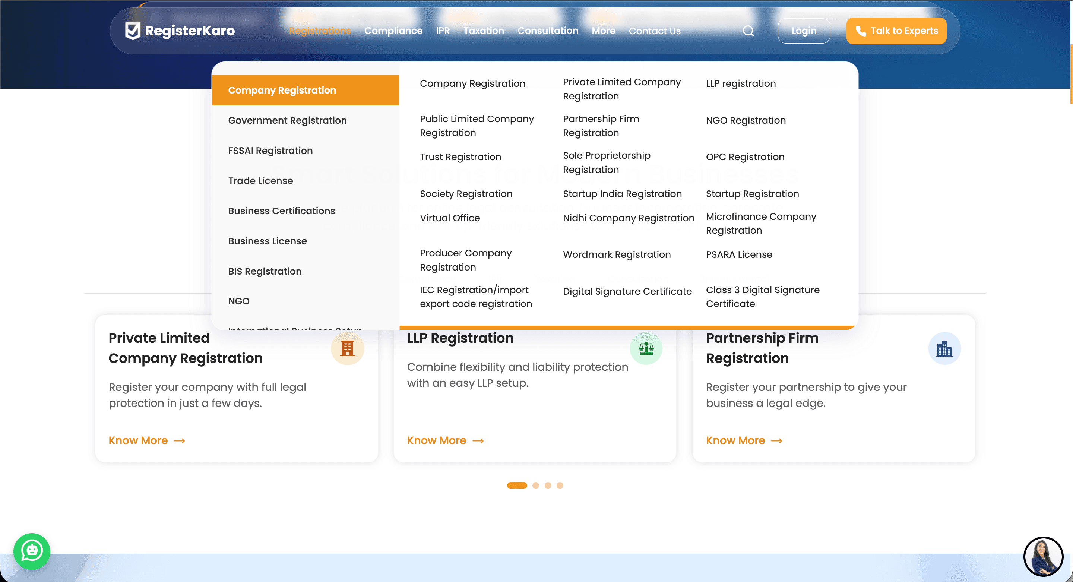This screenshot has height=582, width=1073.
Task: Open Microfinance Company Registration link
Action: 760,223
